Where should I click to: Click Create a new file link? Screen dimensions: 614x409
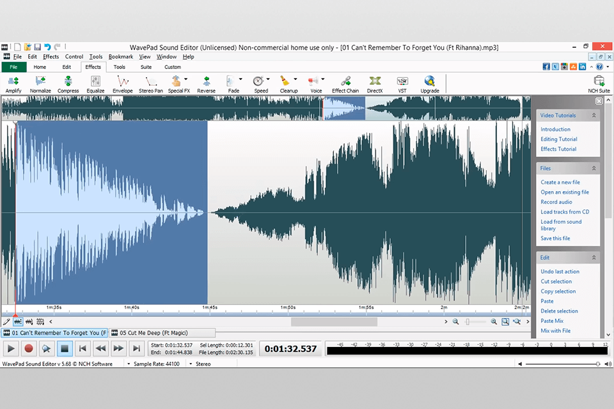(560, 182)
